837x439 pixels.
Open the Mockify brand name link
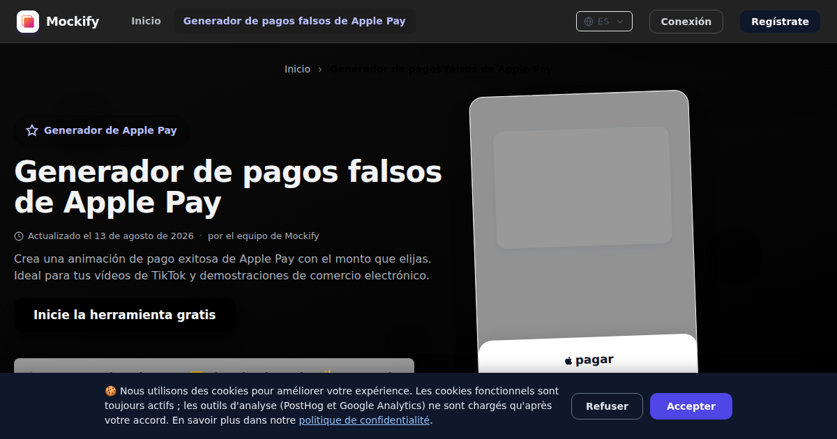pyautogui.click(x=73, y=22)
